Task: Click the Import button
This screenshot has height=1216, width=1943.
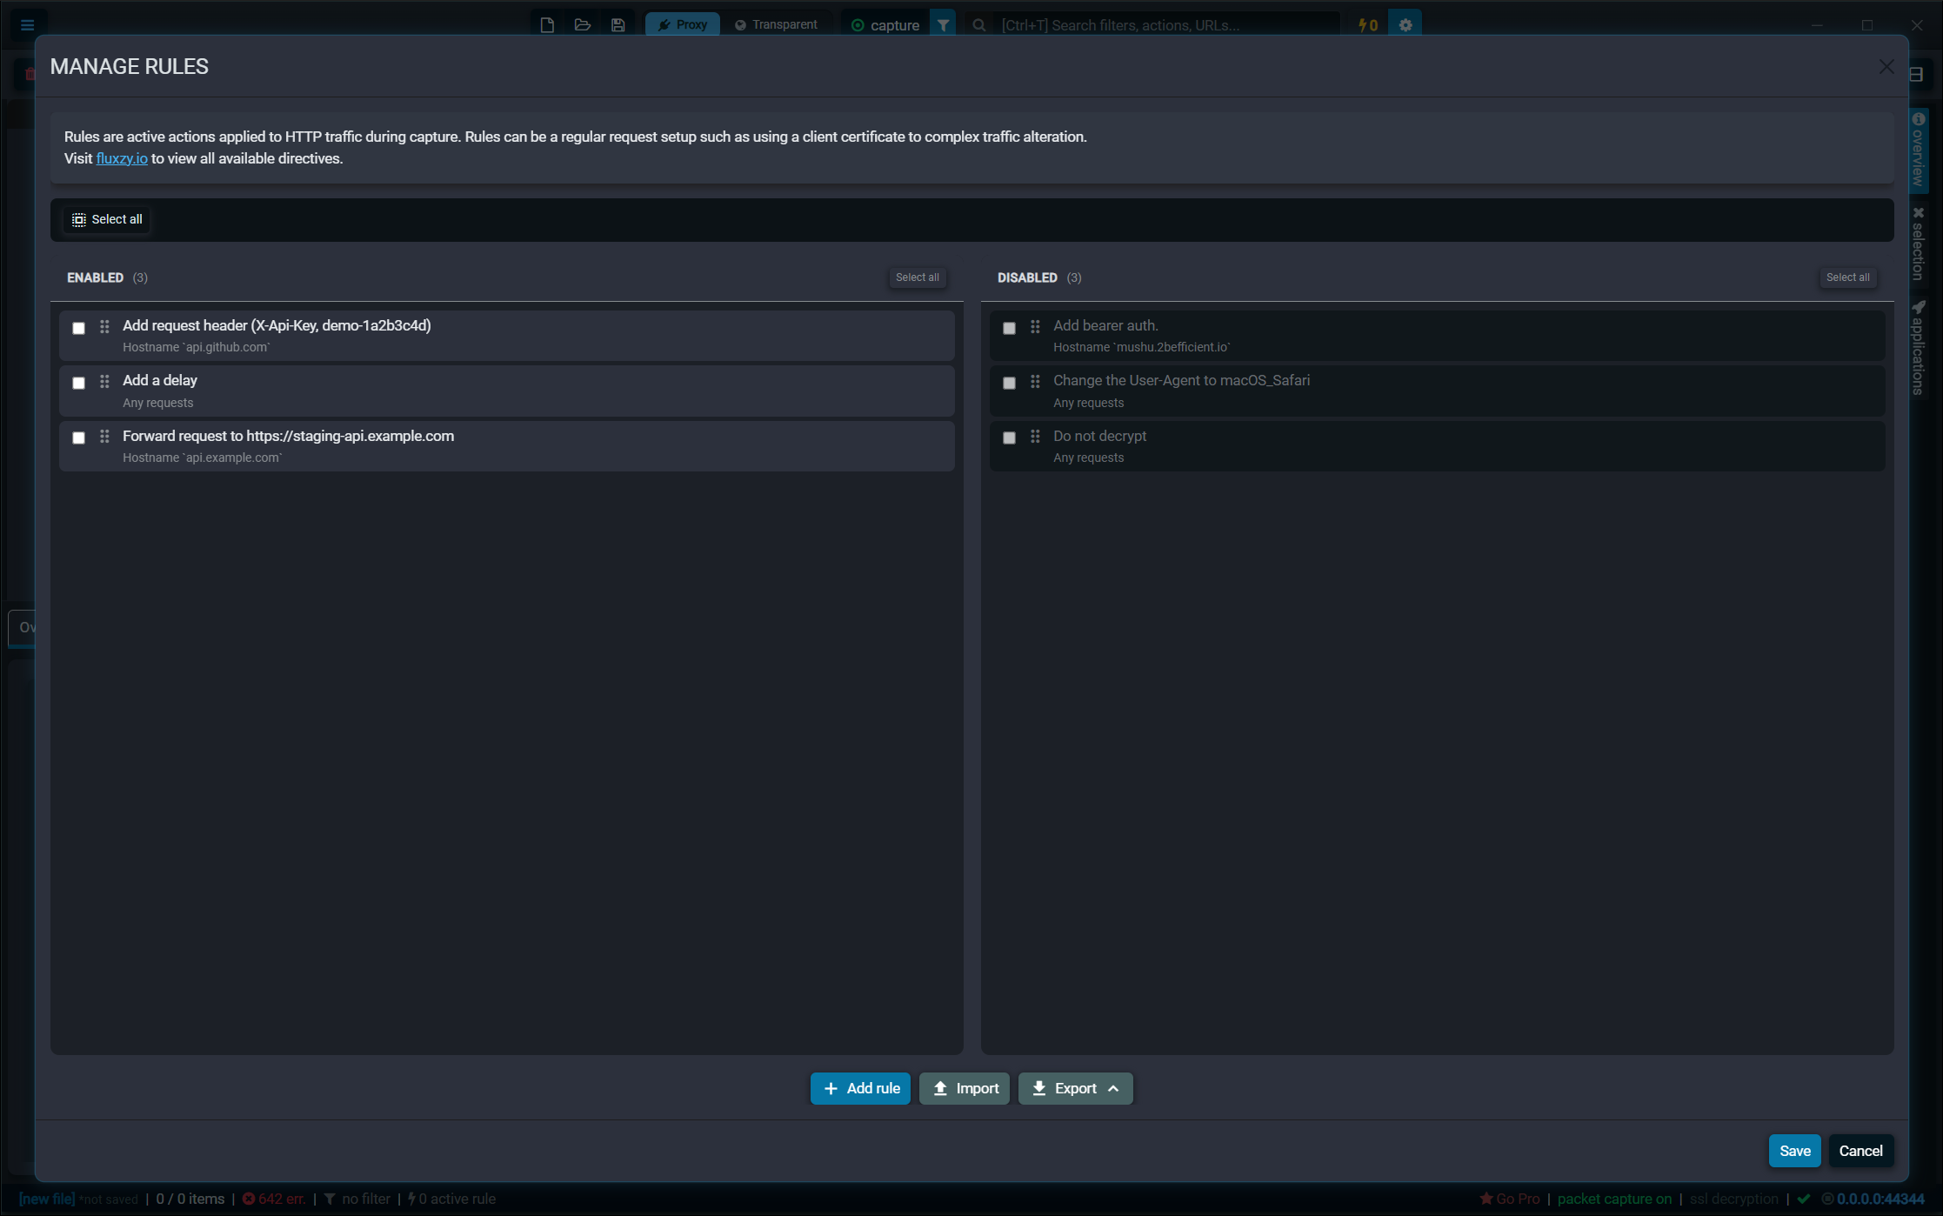Action: 965,1088
